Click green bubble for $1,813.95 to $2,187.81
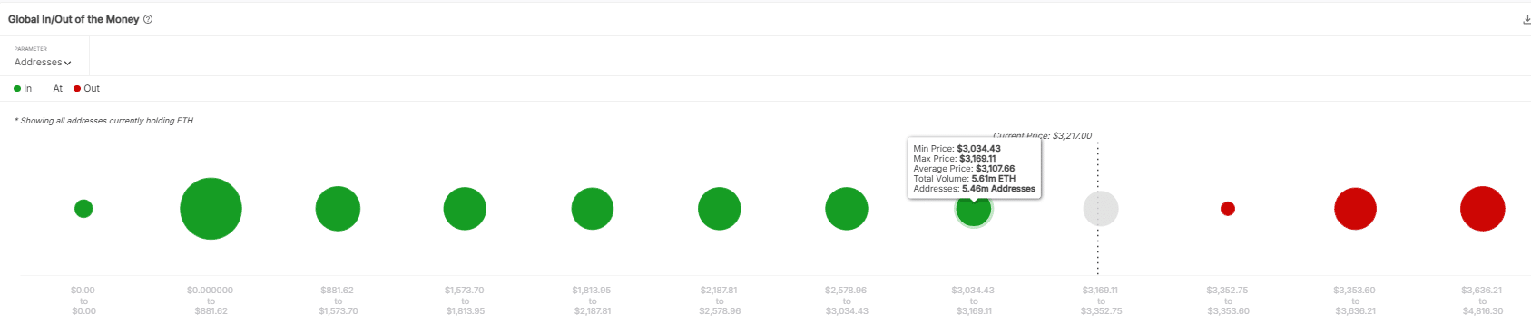Screen dimensions: 1531x335 593,209
